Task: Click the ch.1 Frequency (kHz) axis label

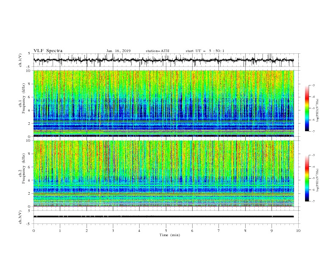Action: click(22, 98)
